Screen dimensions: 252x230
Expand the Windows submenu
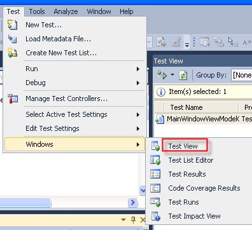tap(74, 144)
